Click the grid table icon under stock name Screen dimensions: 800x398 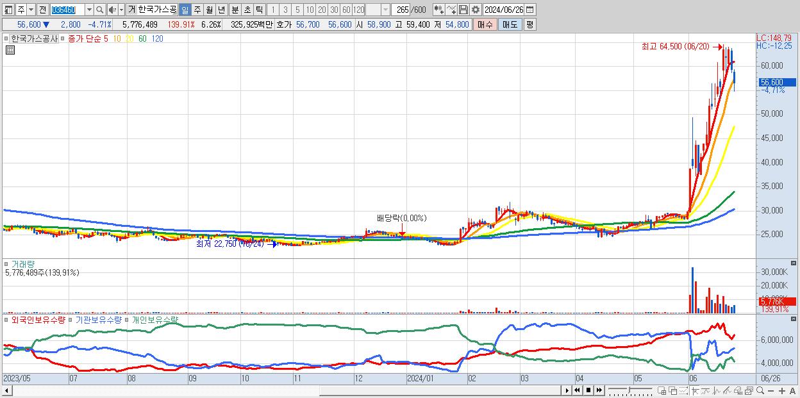coord(10,51)
